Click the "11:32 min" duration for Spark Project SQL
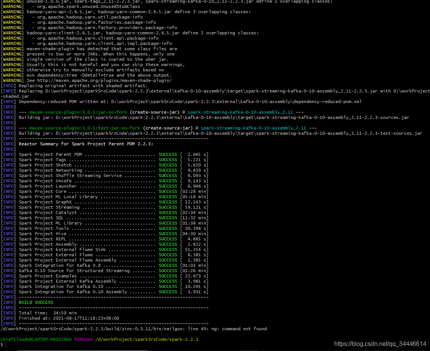Screen dimensions: 430x351 [x=194, y=218]
